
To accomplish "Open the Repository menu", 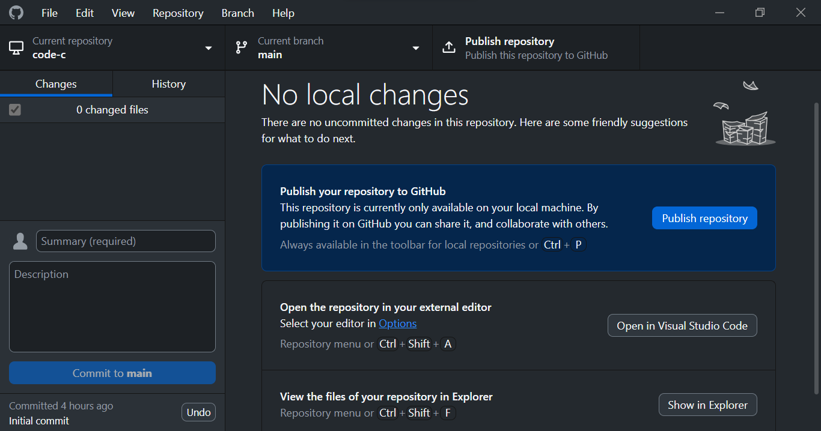I will pyautogui.click(x=178, y=13).
